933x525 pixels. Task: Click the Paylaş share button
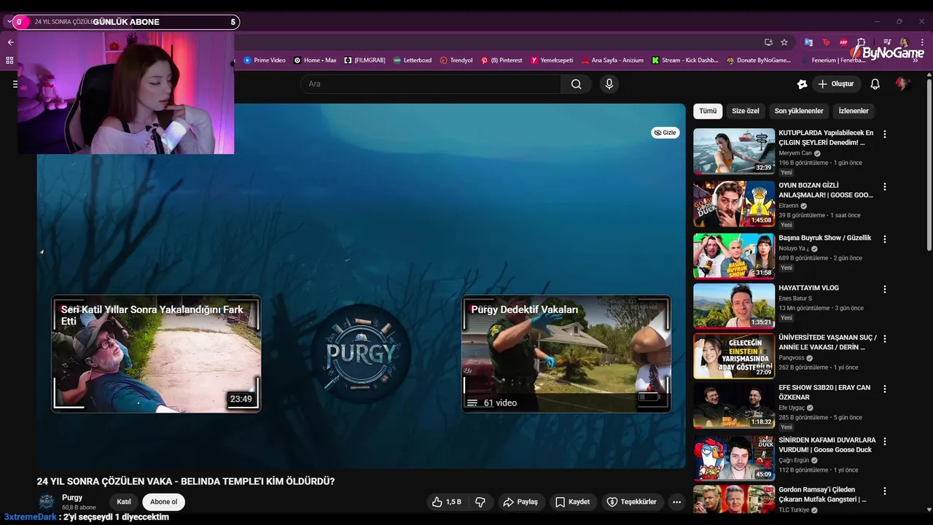pos(520,502)
